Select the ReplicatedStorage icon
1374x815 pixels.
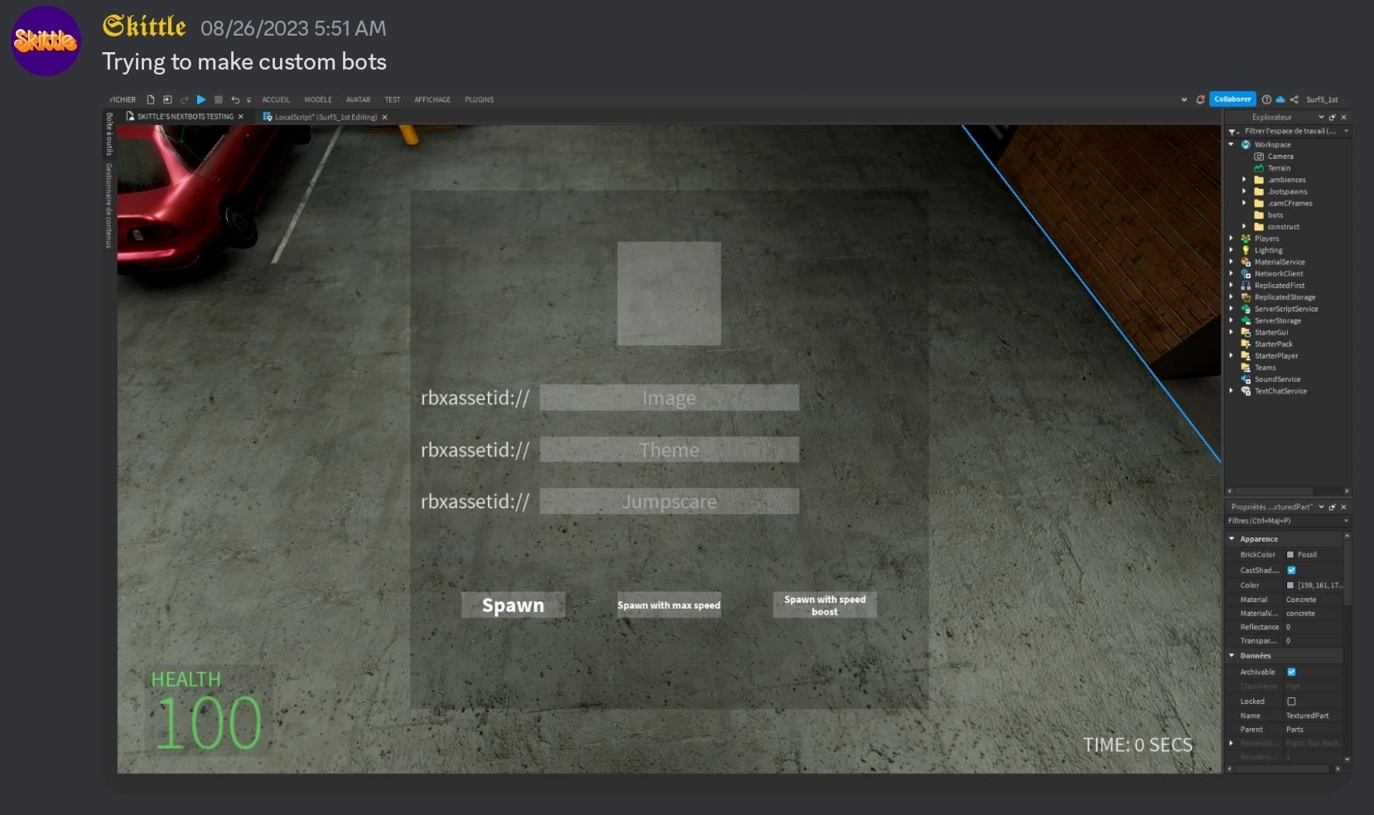click(1246, 297)
